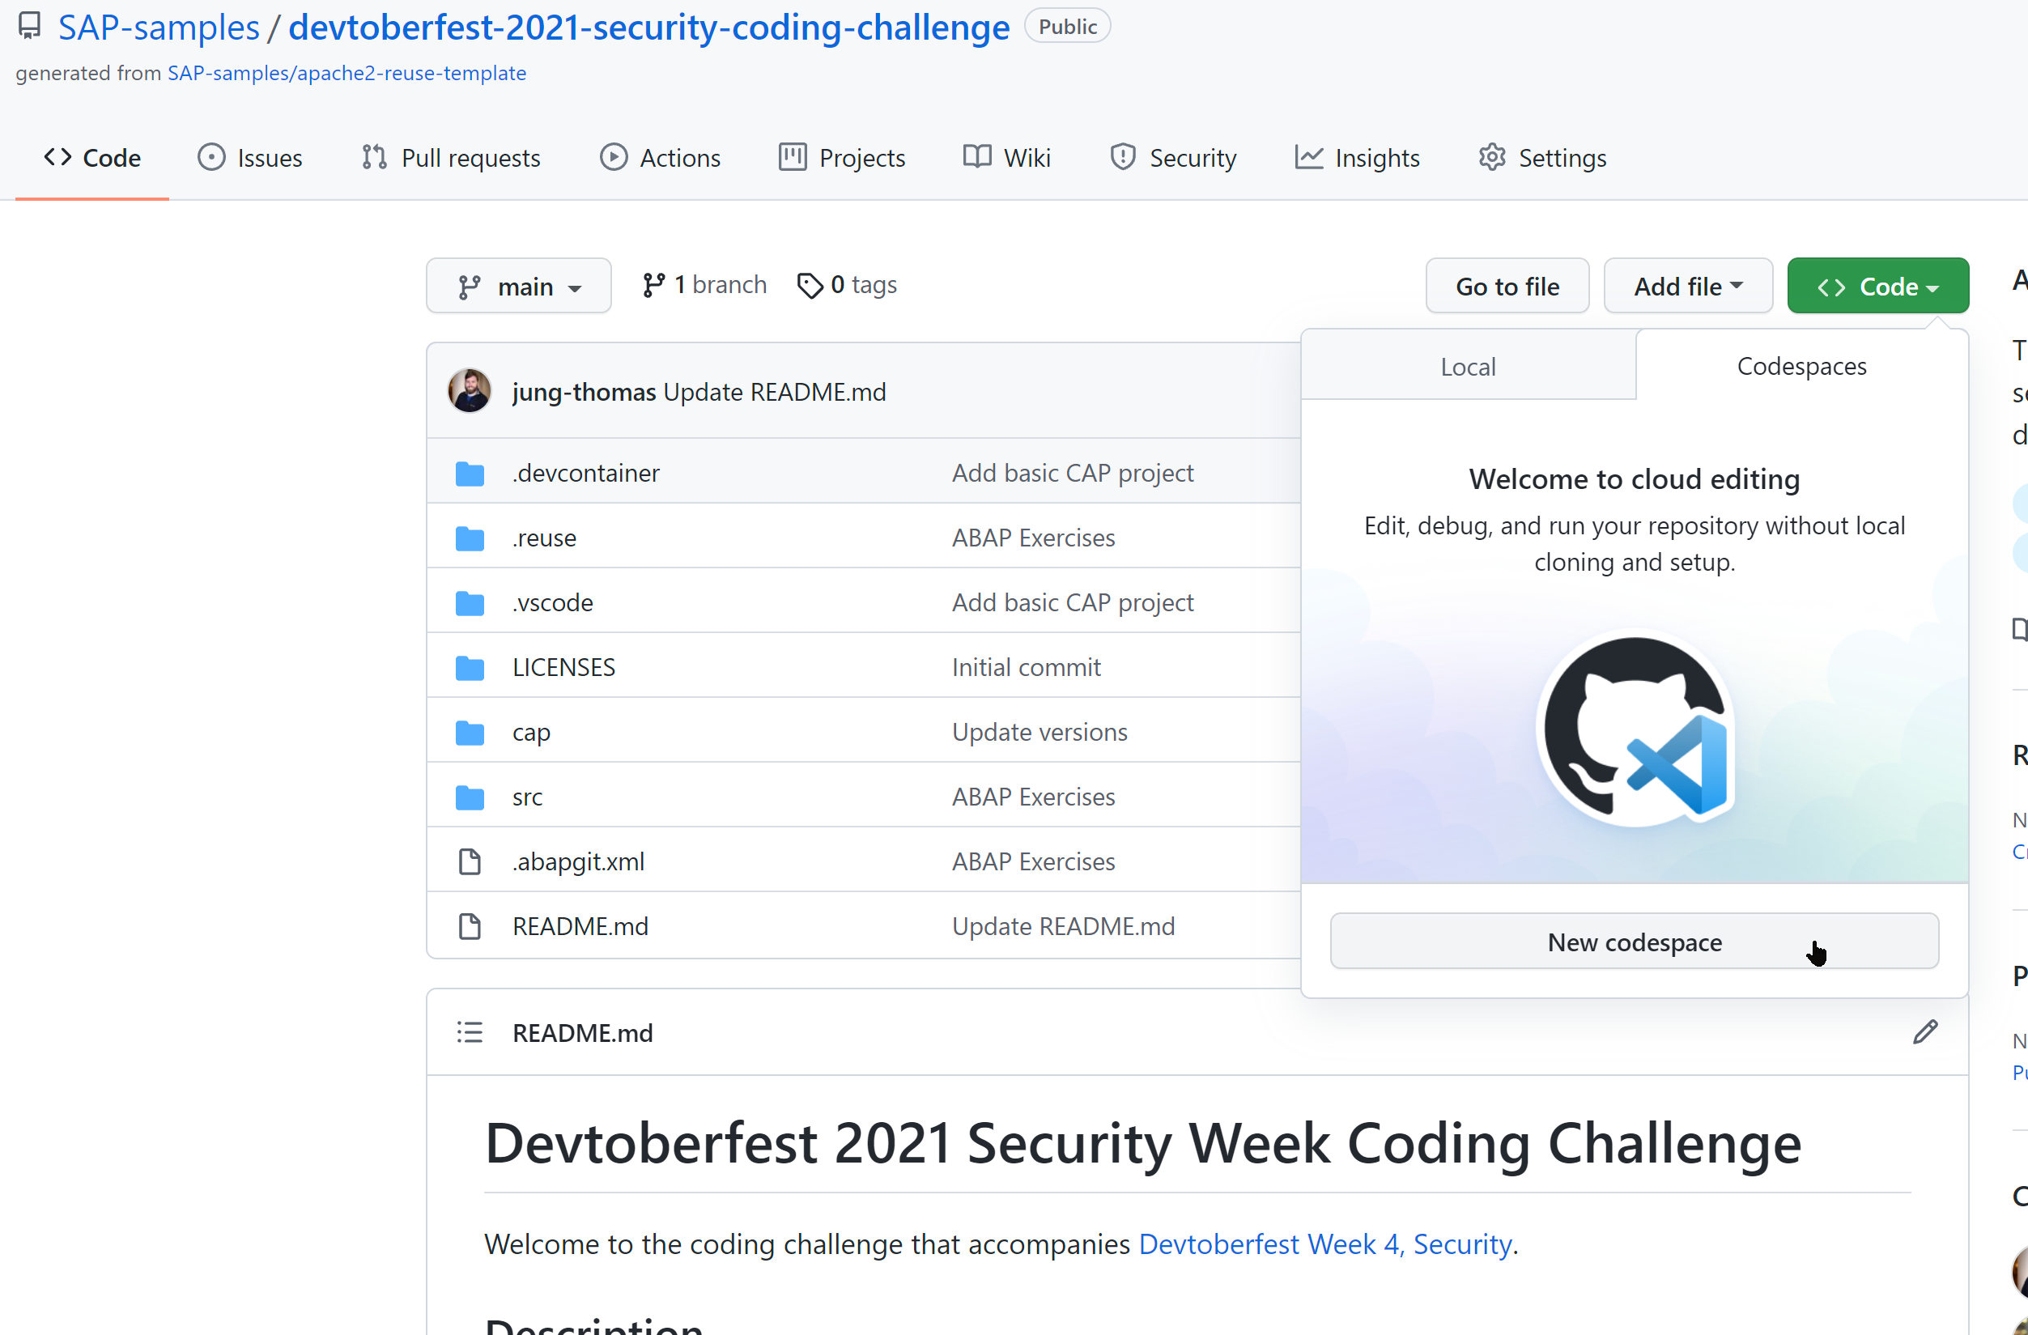Open the Pull requests tab
The height and width of the screenshot is (1335, 2028).
(x=451, y=158)
